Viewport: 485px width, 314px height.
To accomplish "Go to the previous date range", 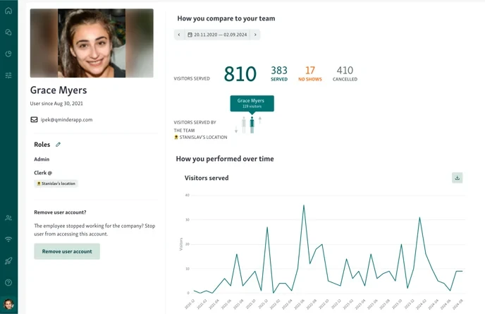I will (x=179, y=35).
